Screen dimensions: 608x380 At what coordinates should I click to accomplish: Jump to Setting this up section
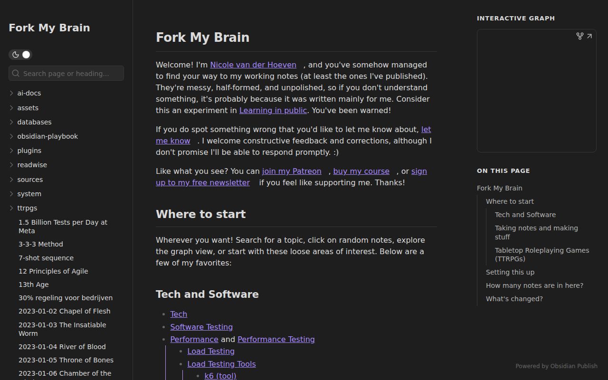tap(510, 272)
